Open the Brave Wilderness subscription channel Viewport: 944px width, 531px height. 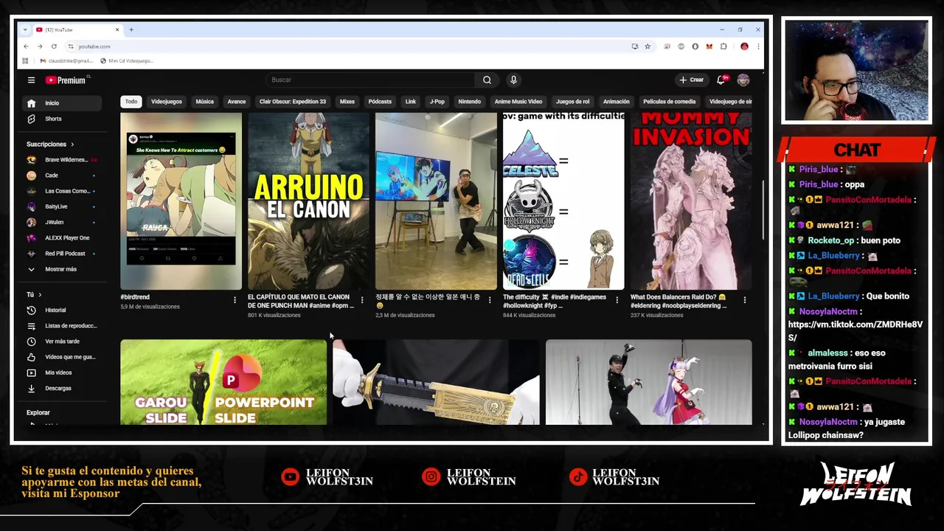(x=61, y=160)
